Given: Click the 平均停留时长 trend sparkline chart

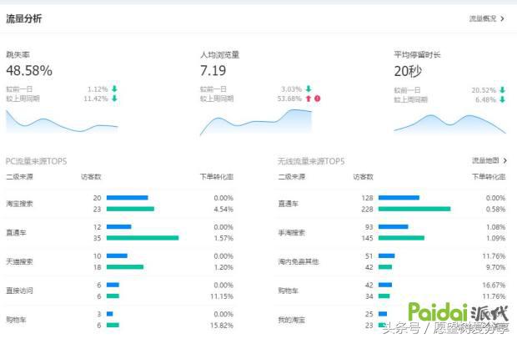Looking at the screenshot, I should click(x=449, y=124).
